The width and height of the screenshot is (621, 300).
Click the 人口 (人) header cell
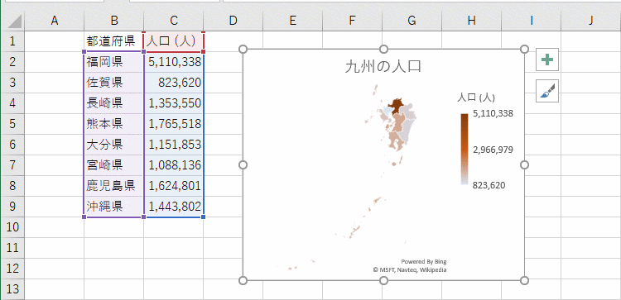(174, 41)
